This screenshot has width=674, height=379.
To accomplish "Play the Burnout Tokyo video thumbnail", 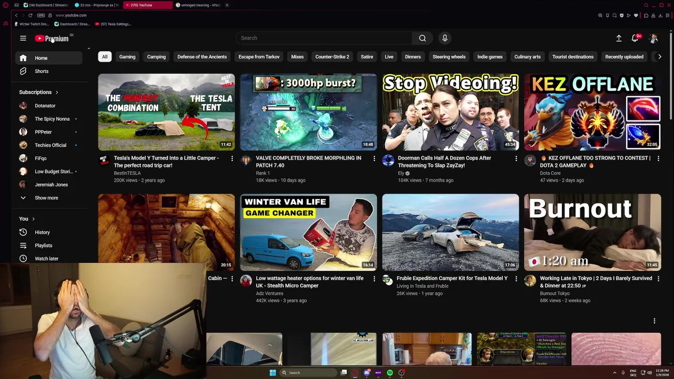I will click(592, 232).
